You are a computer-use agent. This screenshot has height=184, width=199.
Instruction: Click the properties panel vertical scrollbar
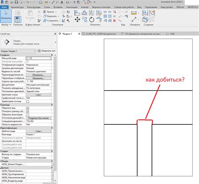coord(55,113)
